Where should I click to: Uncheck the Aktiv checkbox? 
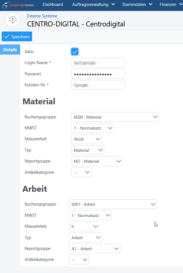(75, 52)
